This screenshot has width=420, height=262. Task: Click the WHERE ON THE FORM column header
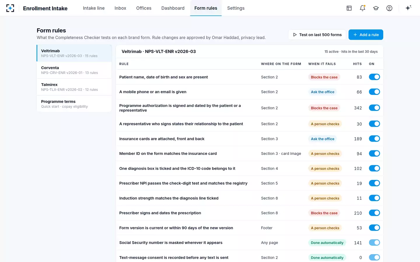tap(281, 64)
